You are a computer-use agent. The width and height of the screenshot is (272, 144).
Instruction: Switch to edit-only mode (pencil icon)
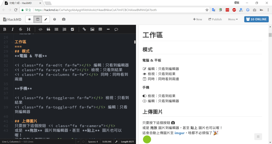[46, 19]
